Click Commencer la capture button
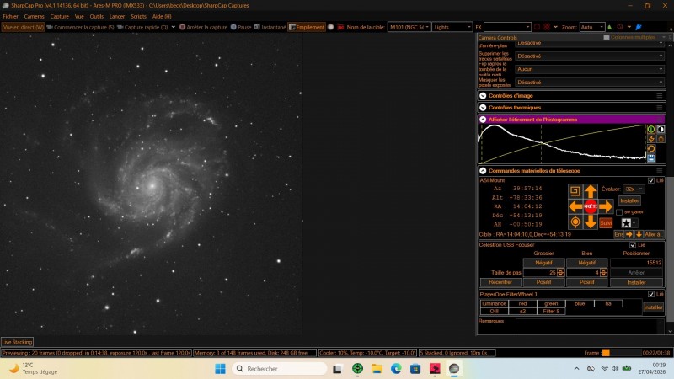 80,27
